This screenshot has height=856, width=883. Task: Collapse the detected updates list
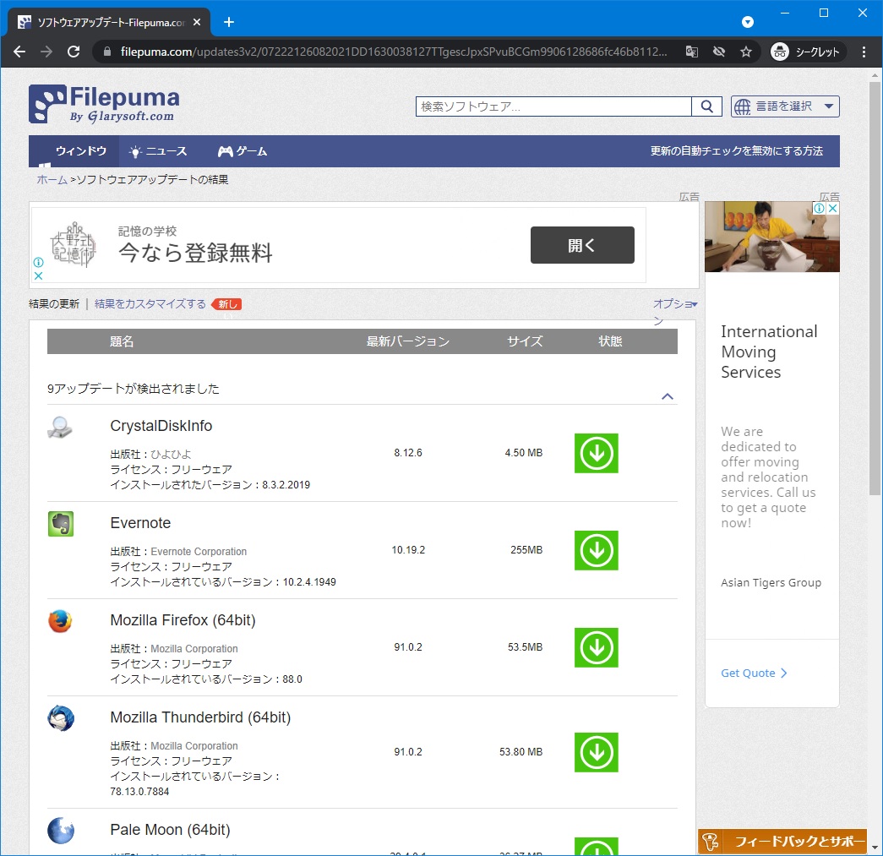[668, 396]
